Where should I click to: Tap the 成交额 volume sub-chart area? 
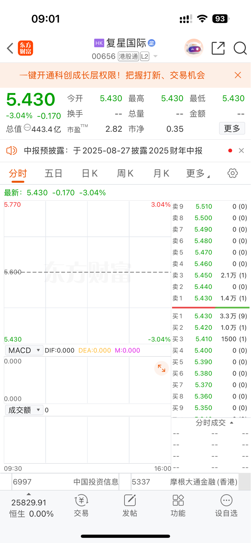pos(87,440)
